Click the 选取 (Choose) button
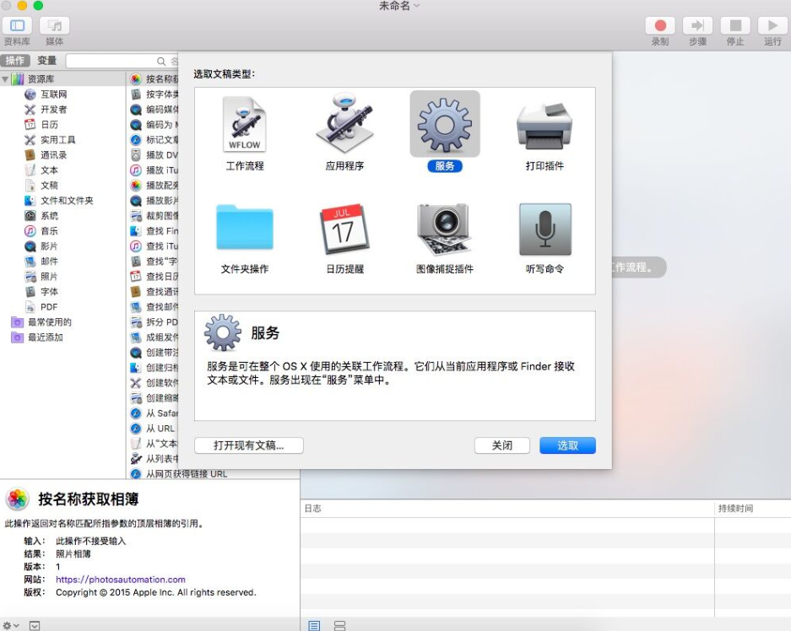791x631 pixels. point(566,445)
